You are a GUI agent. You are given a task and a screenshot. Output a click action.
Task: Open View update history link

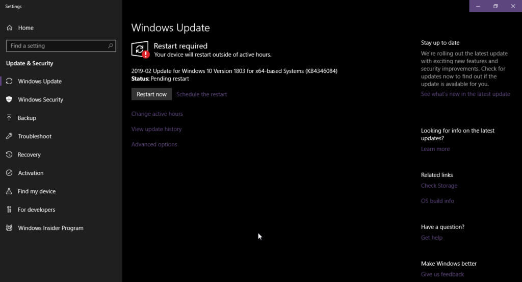(x=156, y=129)
